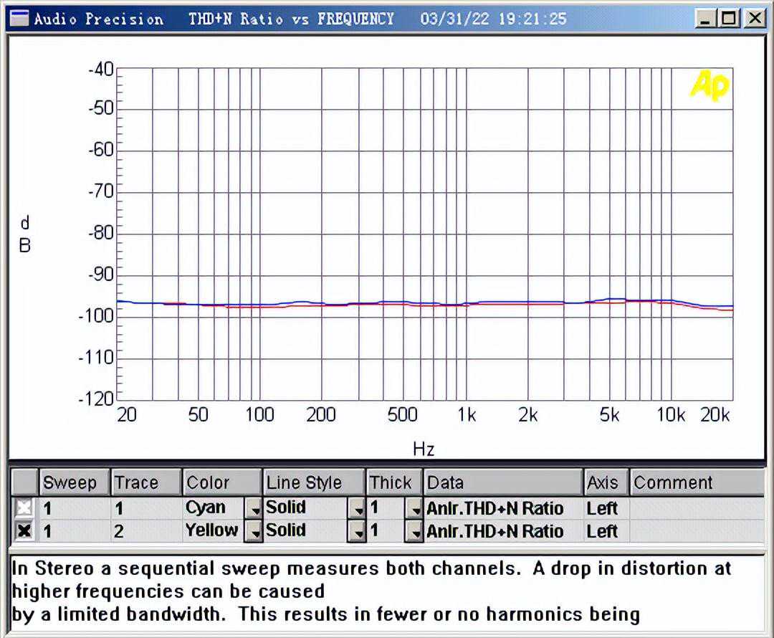Select trace 2 Anlr.THD+N Ratio data cell
This screenshot has height=638, width=774.
[502, 532]
